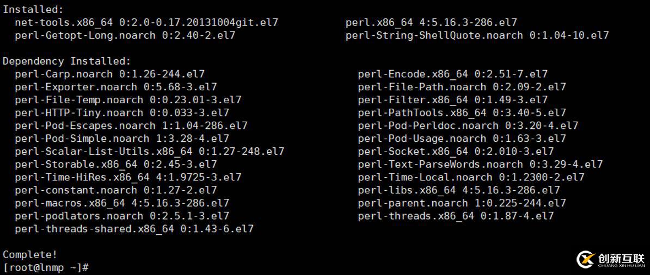Image resolution: width=650 pixels, height=275 pixels.
Task: Click the "Installed:" heading text
Action: click(x=33, y=10)
